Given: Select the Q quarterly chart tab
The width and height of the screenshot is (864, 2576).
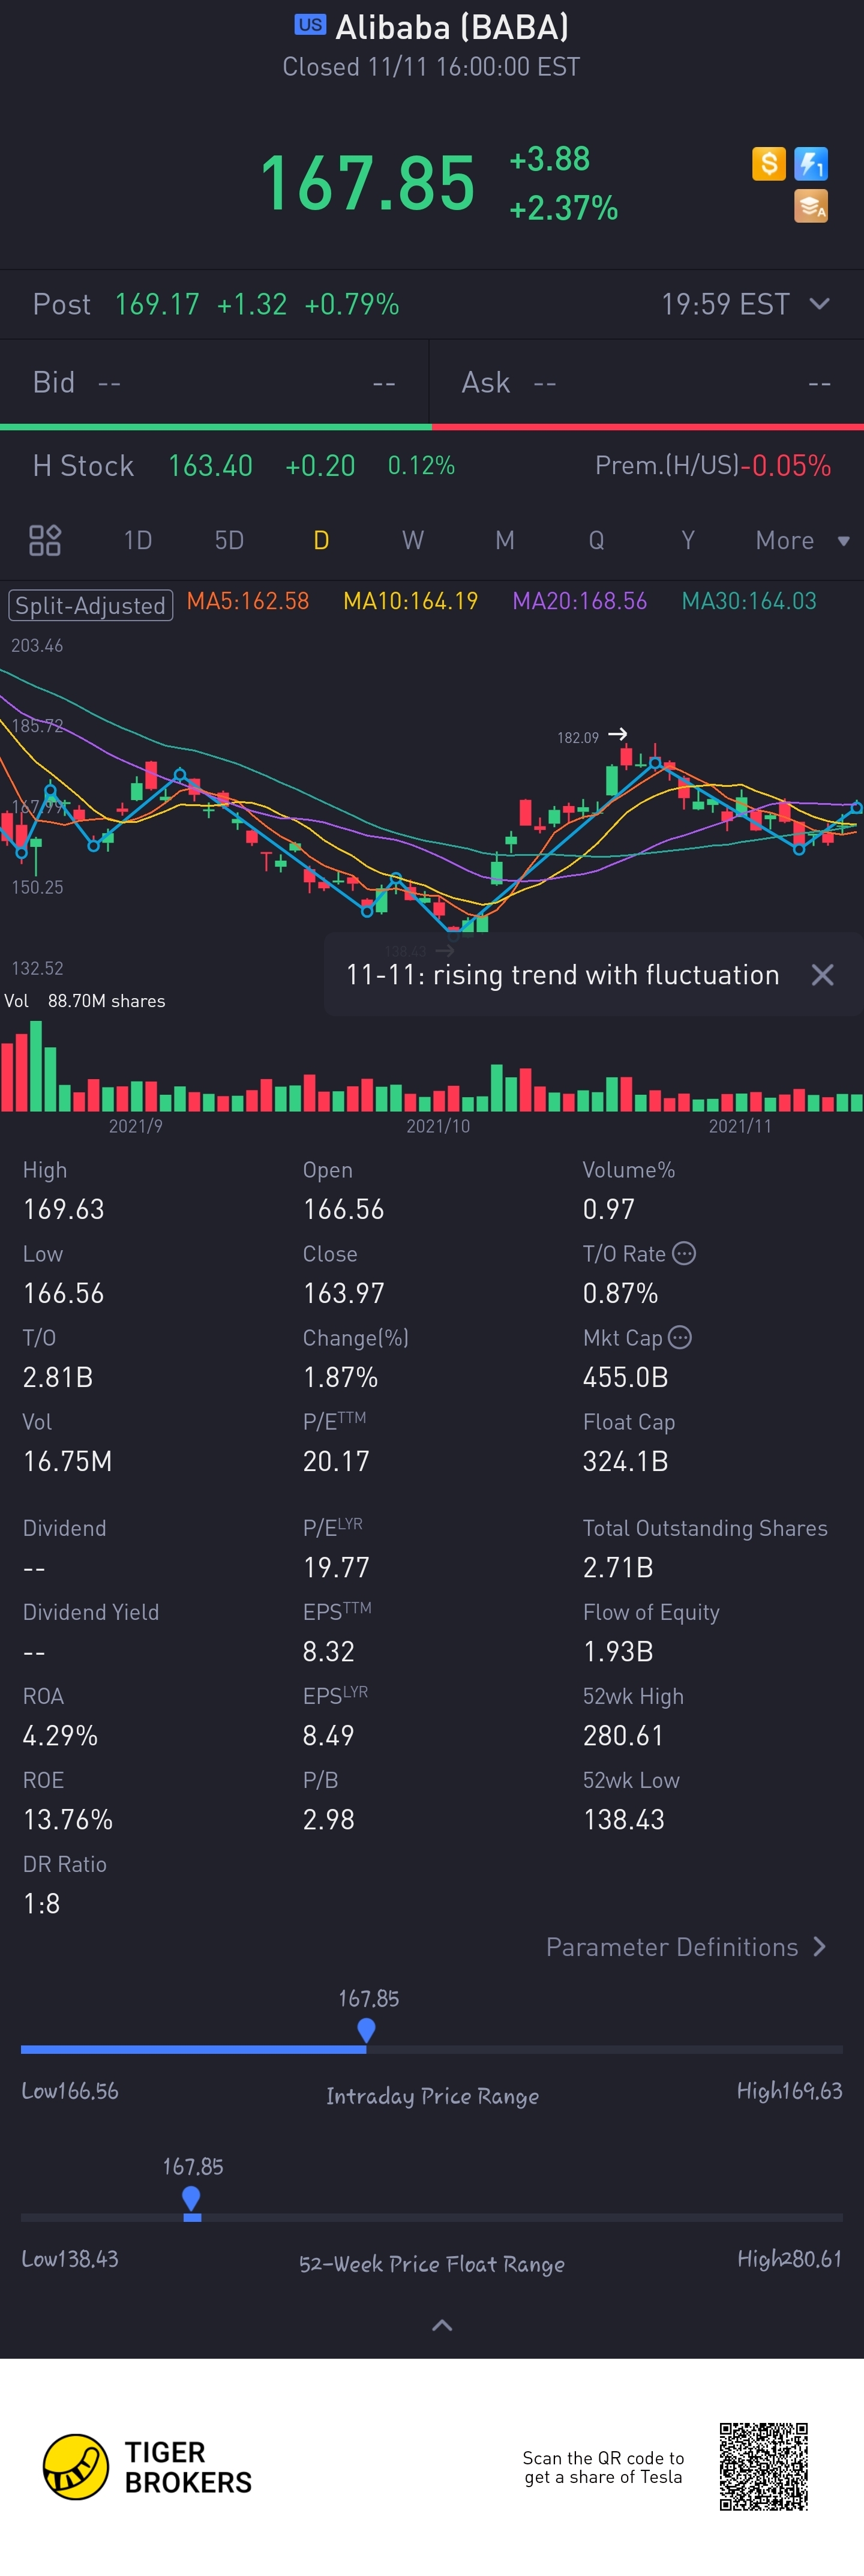Looking at the screenshot, I should [596, 540].
